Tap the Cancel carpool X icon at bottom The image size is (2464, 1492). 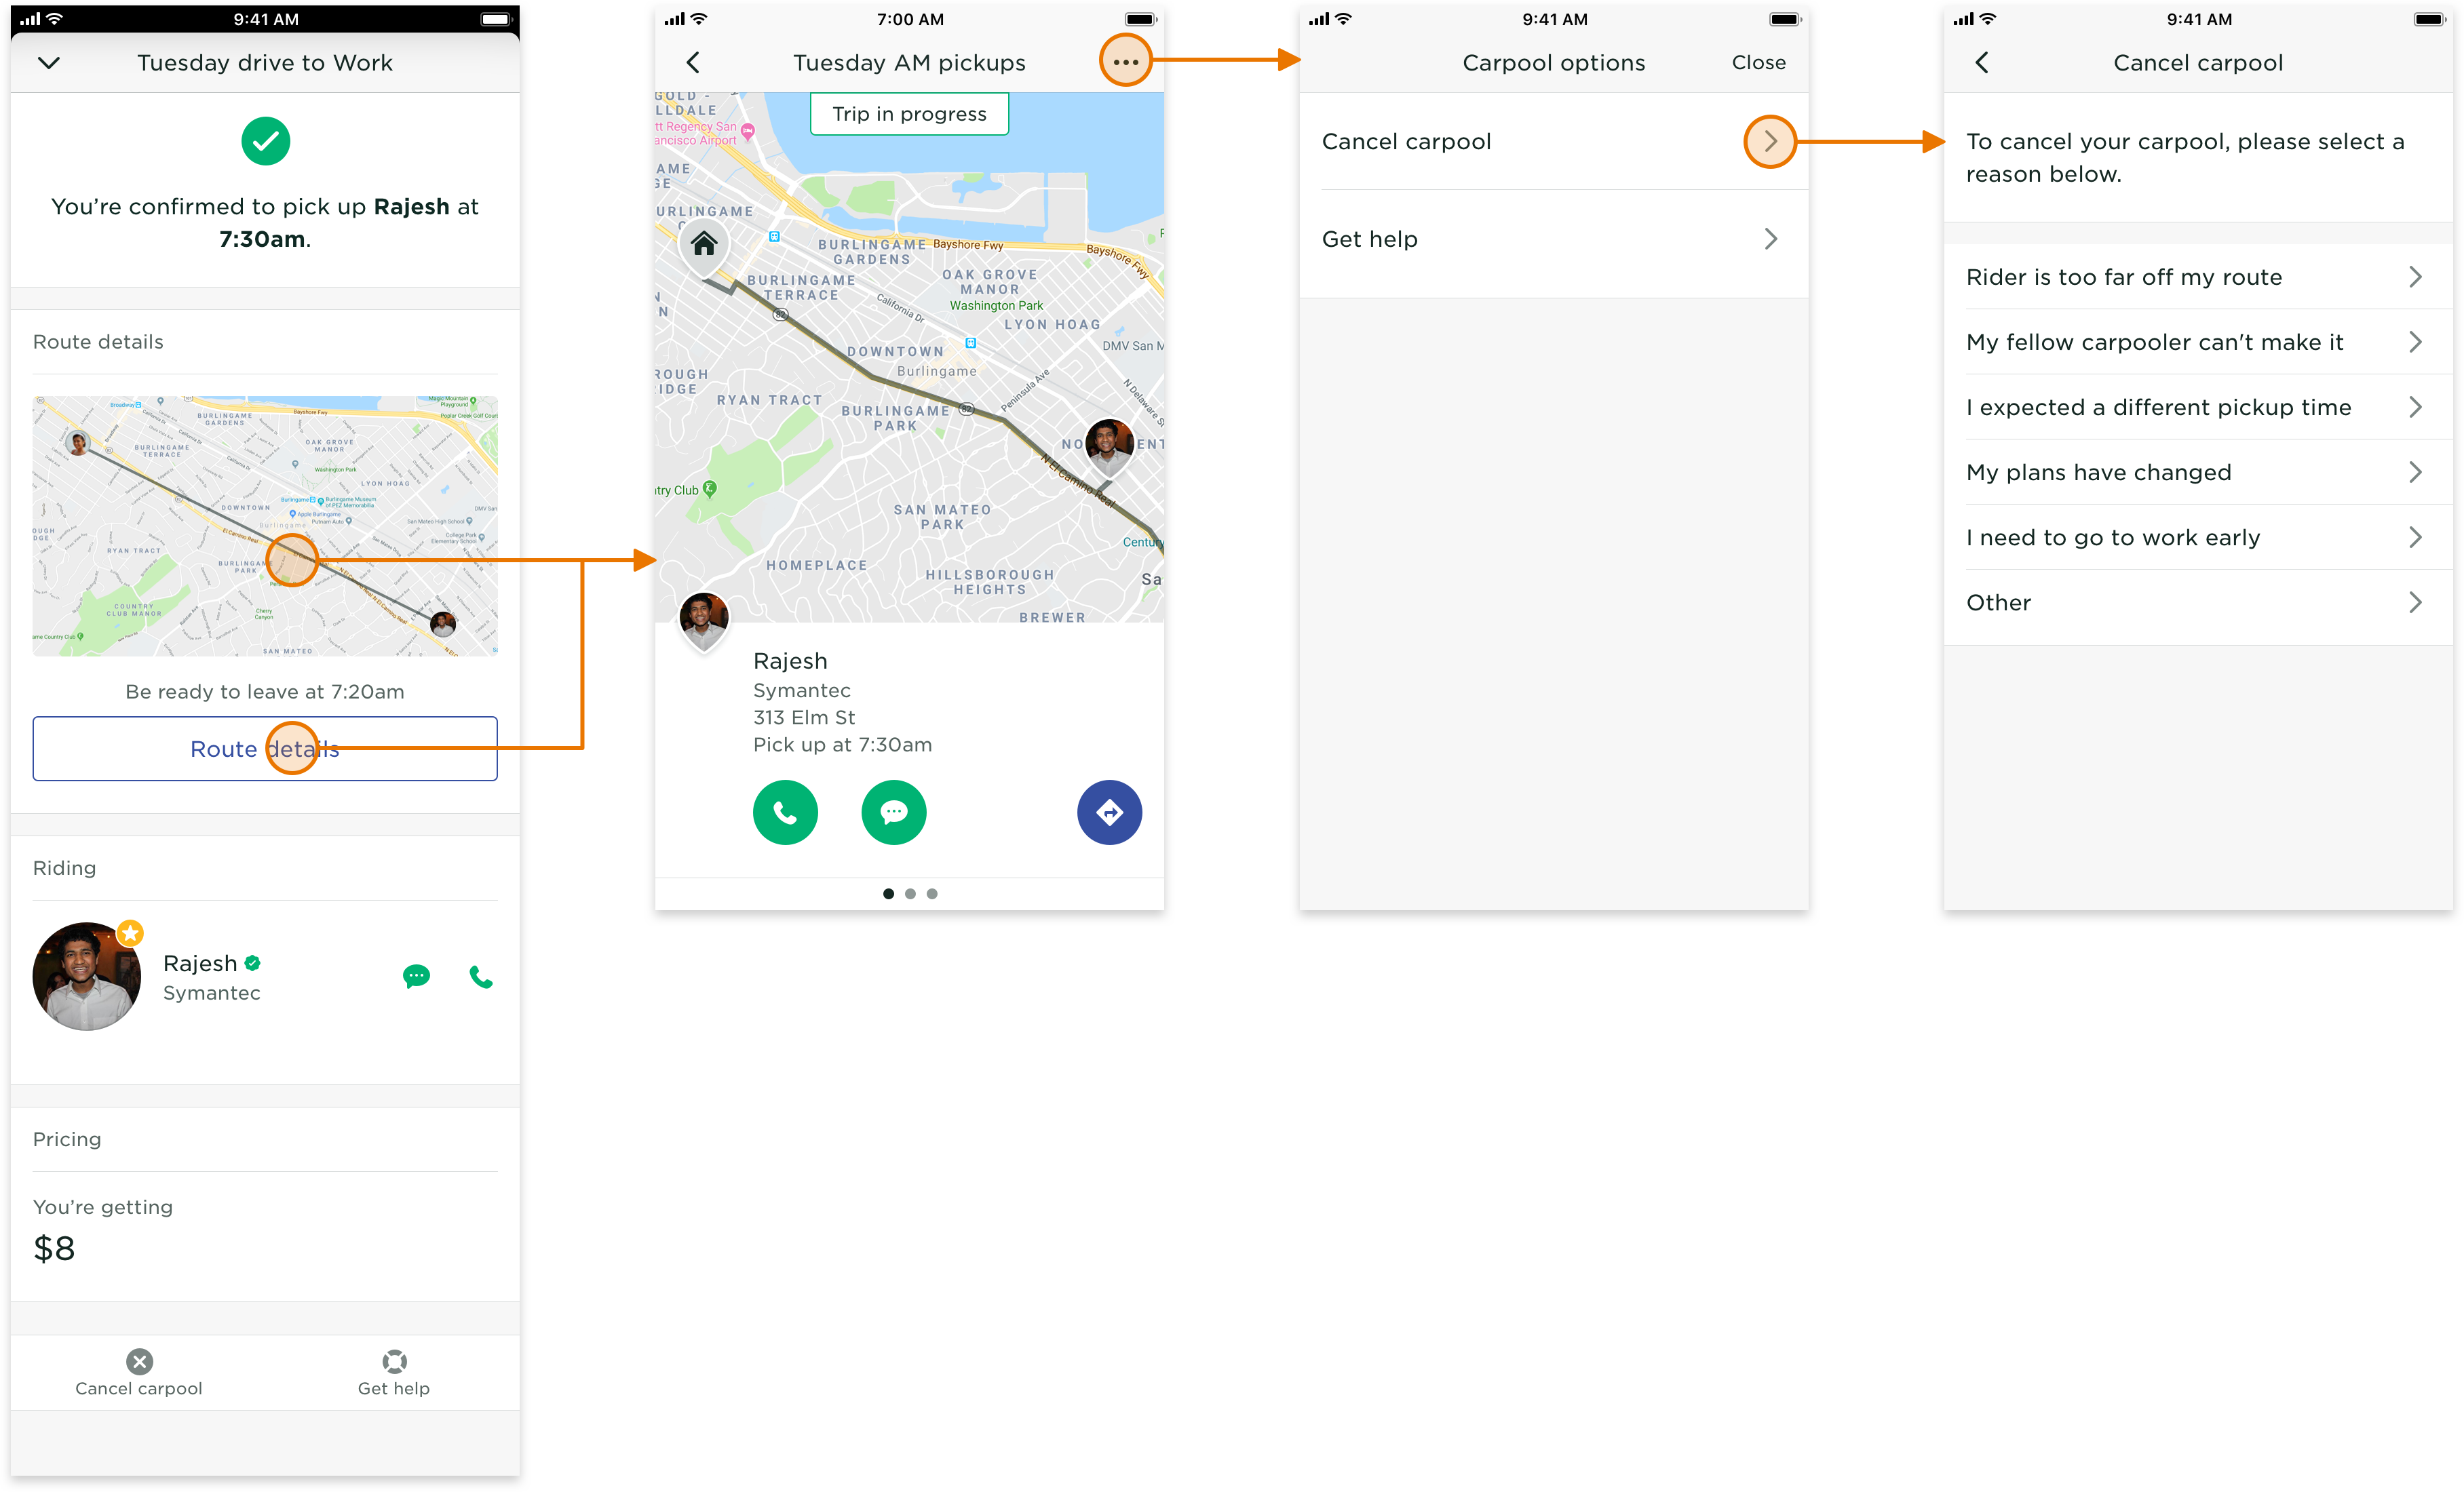click(139, 1361)
